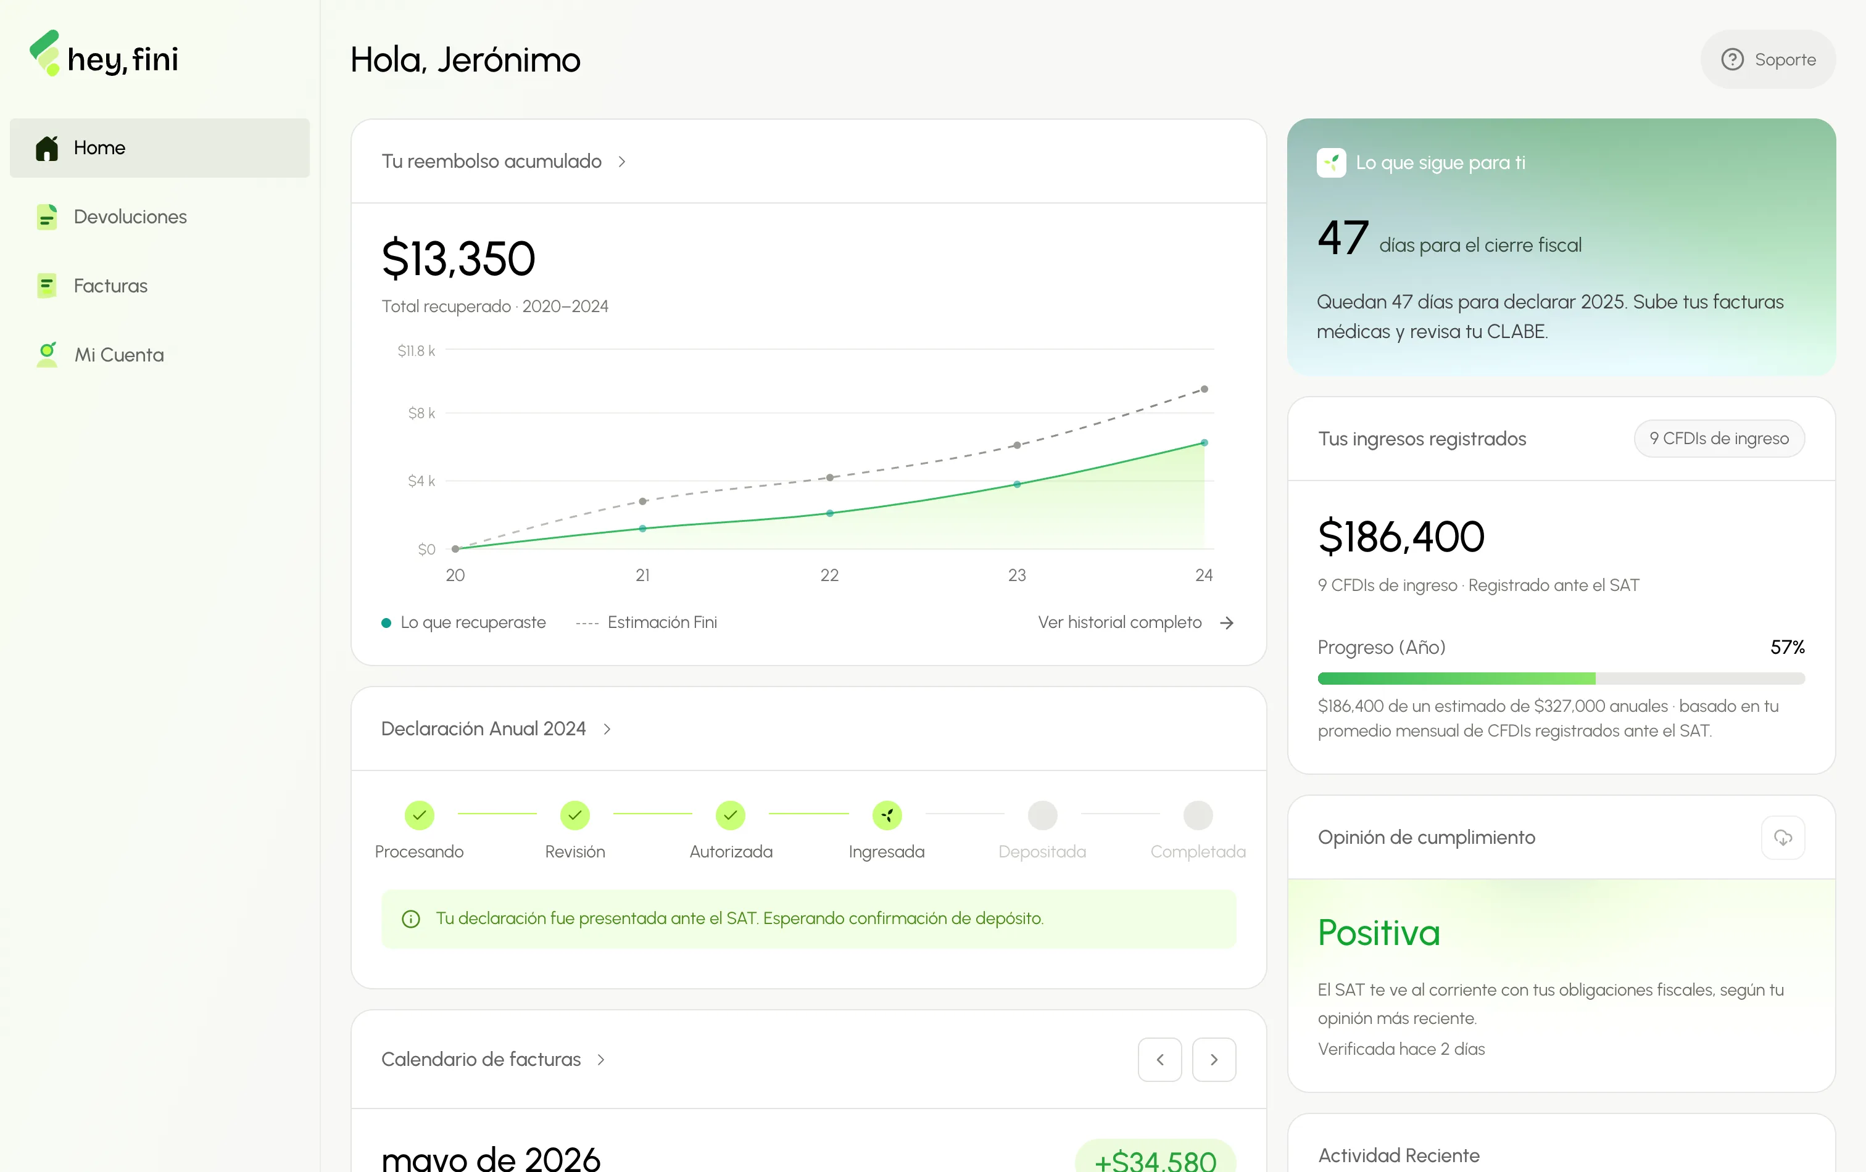The width and height of the screenshot is (1866, 1172).
Task: Click the Lo que sigue sparkle icon
Action: pyautogui.click(x=1331, y=163)
